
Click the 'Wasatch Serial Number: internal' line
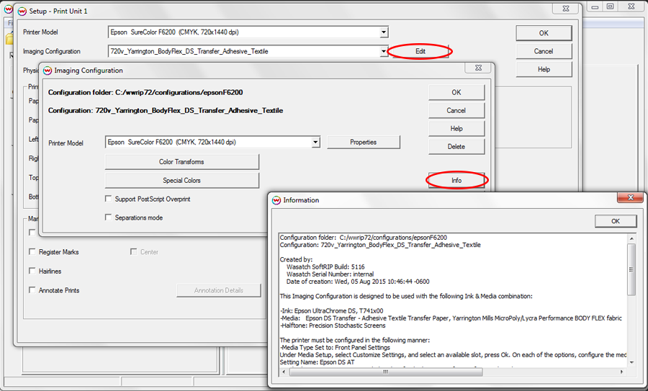[x=330, y=274]
